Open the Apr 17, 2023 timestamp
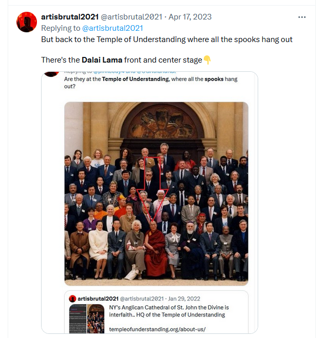 [x=190, y=17]
